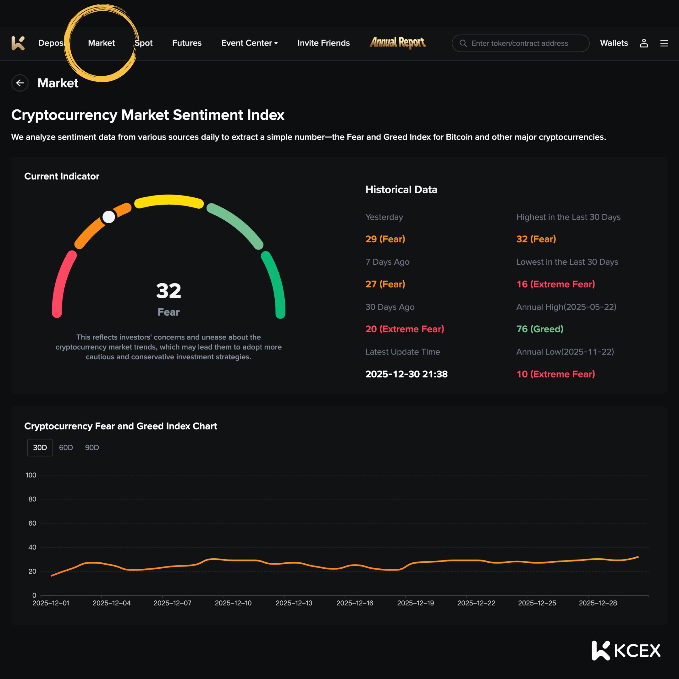Click the search magnifier icon
Viewport: 679px width, 679px height.
[x=463, y=43]
